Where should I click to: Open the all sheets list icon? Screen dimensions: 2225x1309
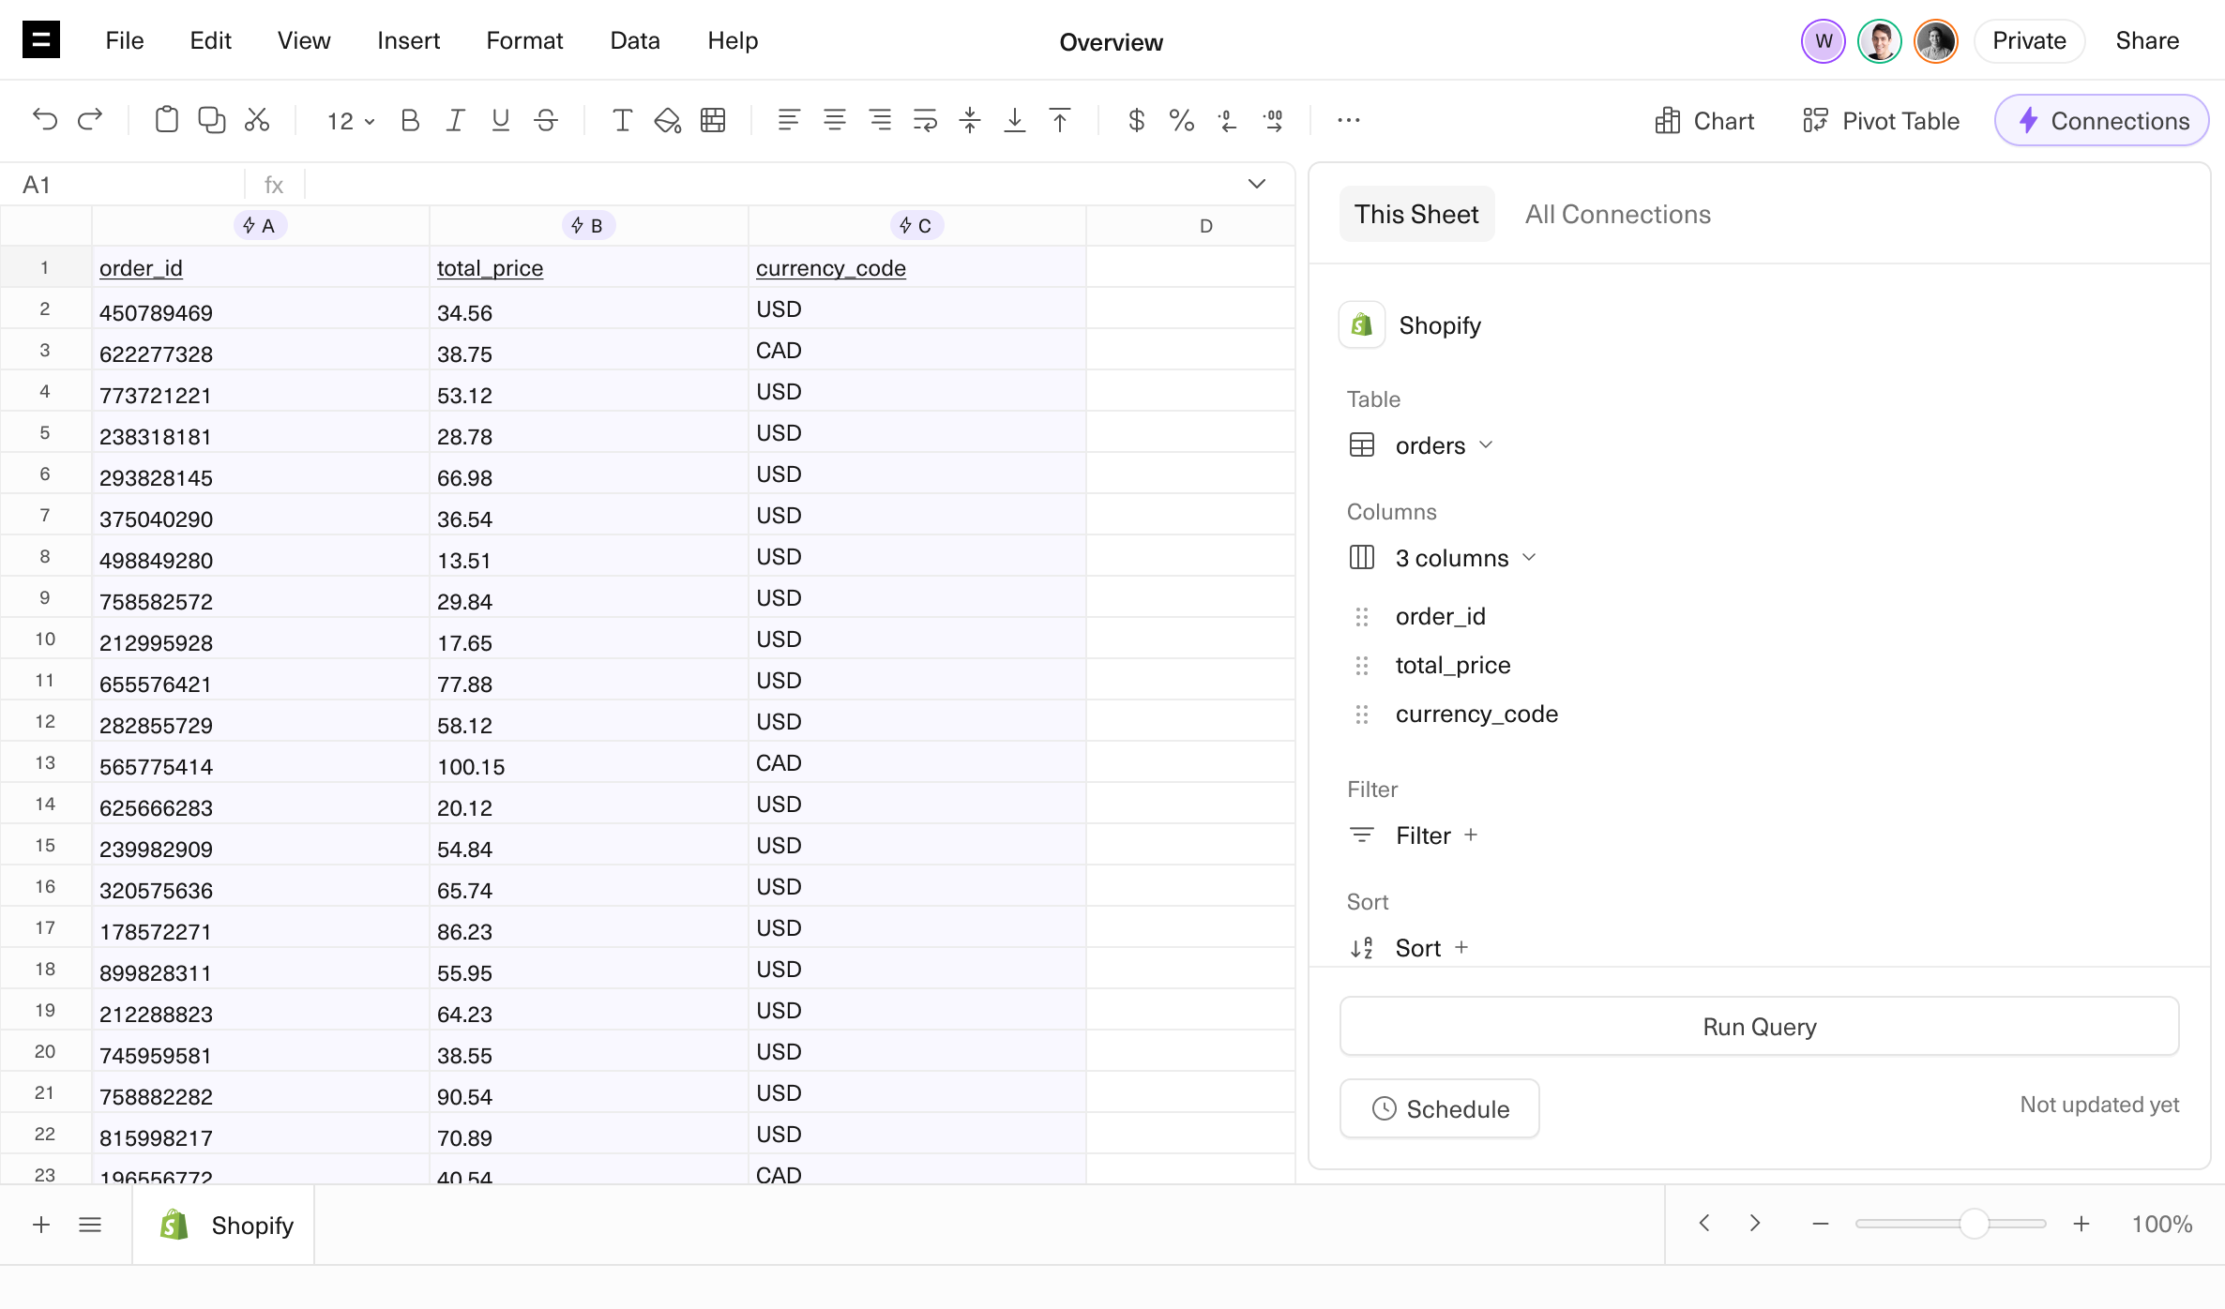[90, 1225]
